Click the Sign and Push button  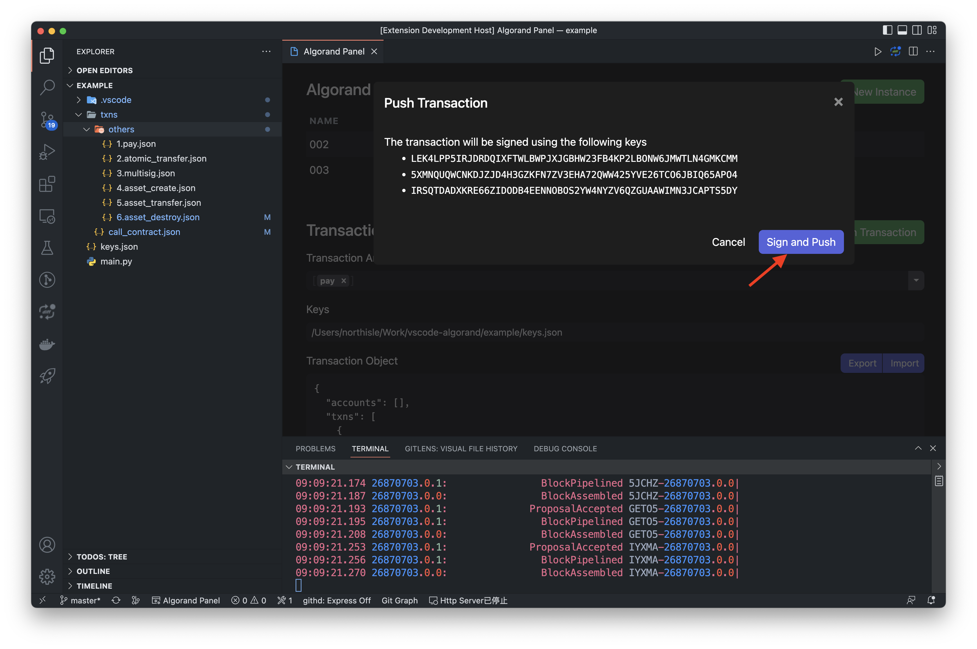(x=801, y=242)
